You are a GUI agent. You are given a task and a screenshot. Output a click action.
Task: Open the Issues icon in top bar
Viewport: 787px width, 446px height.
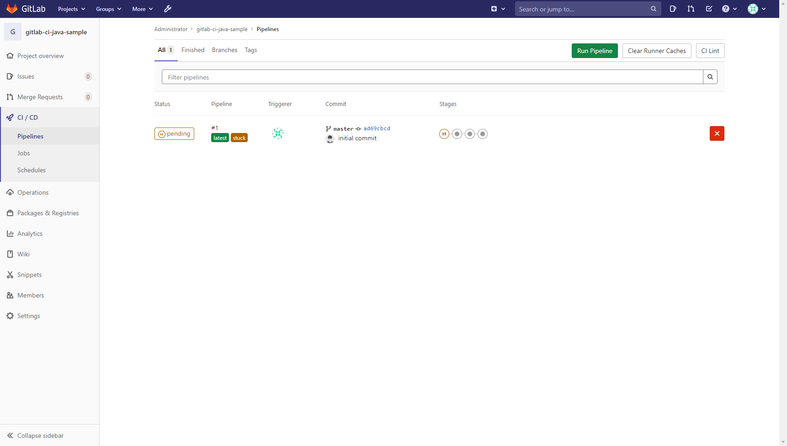click(673, 9)
